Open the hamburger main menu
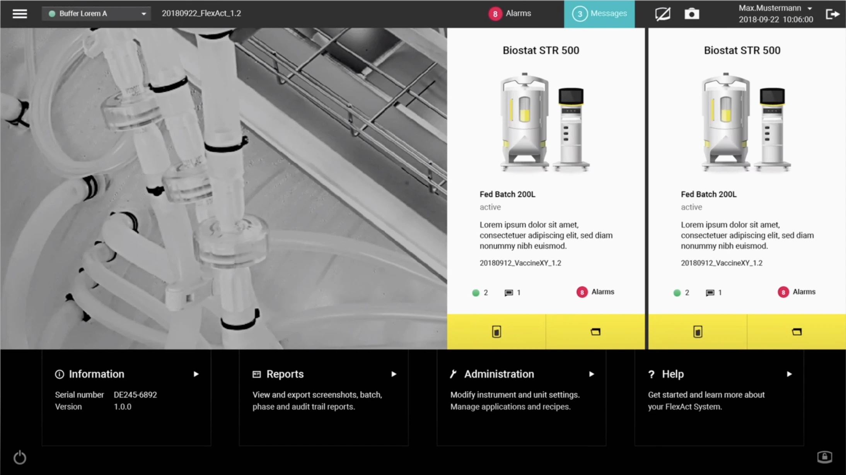Image resolution: width=846 pixels, height=475 pixels. click(x=20, y=14)
